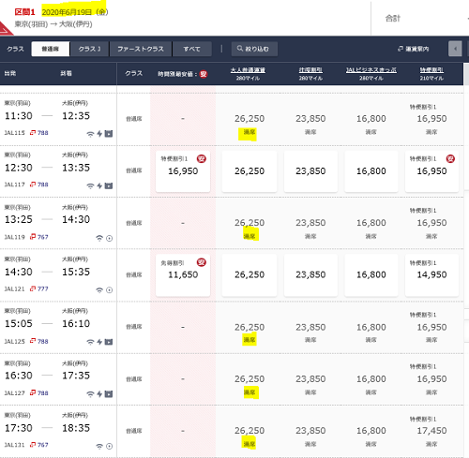Click the circled service icon for JAL131
469x458 pixels.
tap(109, 447)
